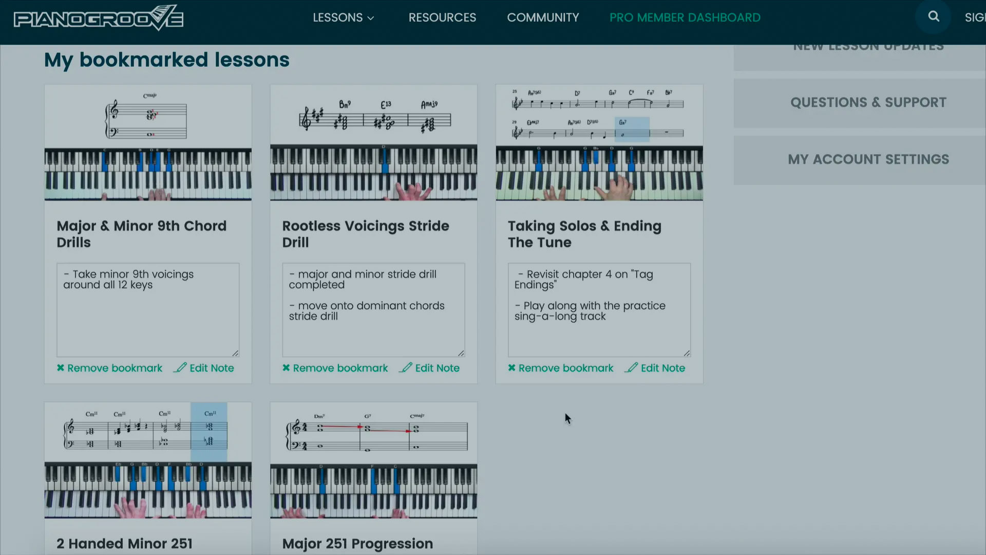Grab resize handle of 9th voicings note
The height and width of the screenshot is (555, 986).
tap(235, 353)
